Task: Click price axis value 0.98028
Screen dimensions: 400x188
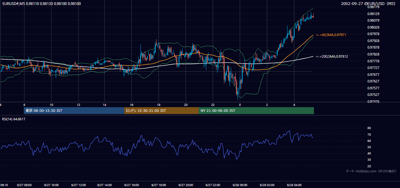Action: click(x=373, y=27)
